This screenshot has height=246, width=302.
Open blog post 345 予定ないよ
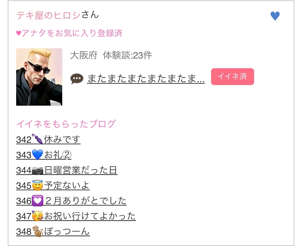pos(53,185)
